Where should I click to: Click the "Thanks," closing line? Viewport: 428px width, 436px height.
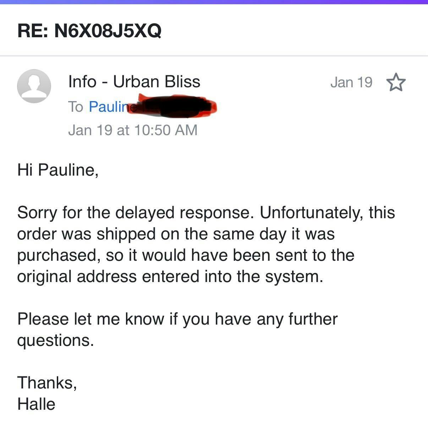point(47,383)
